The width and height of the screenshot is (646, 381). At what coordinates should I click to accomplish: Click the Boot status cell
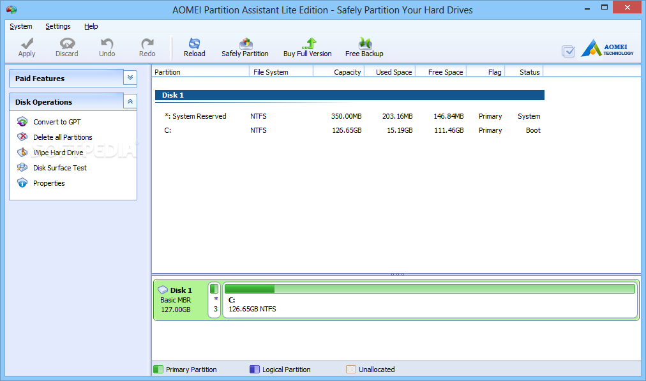click(x=533, y=130)
